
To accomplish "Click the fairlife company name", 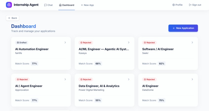I will click(18, 53).
